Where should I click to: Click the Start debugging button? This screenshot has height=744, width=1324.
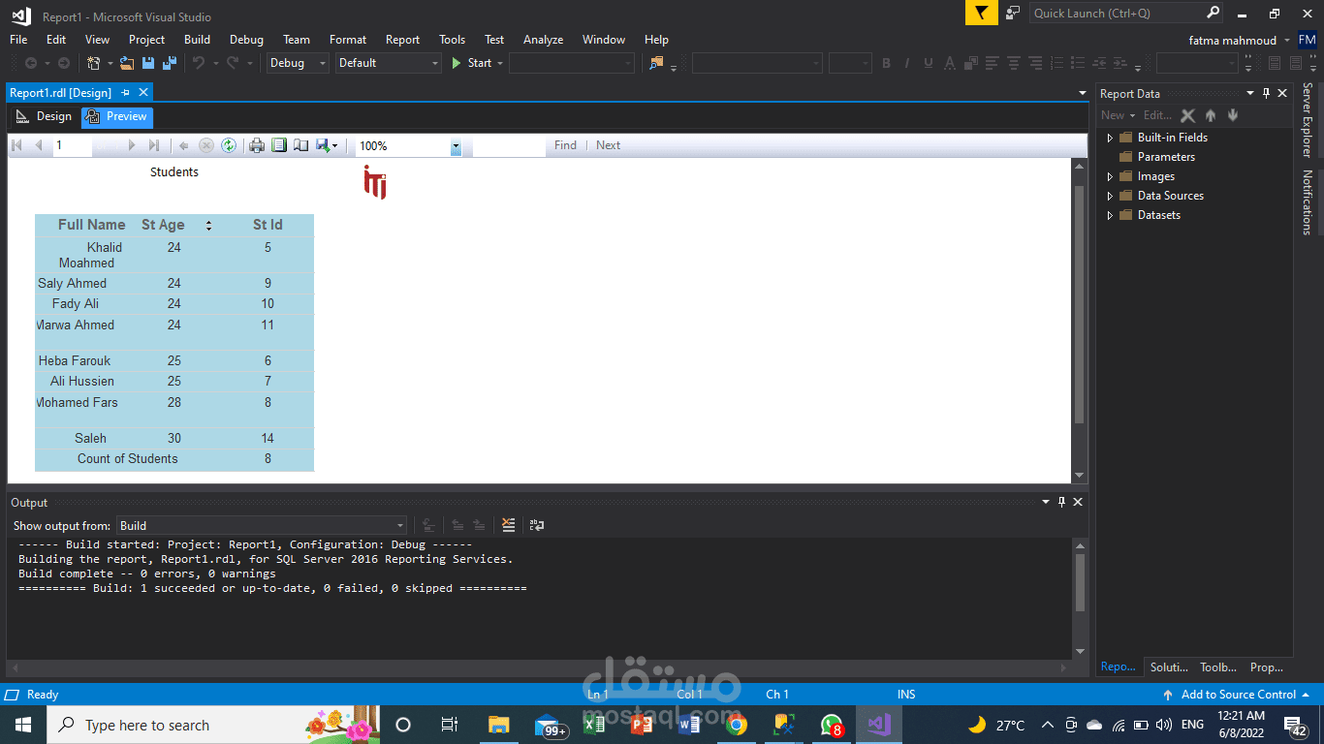pos(472,63)
